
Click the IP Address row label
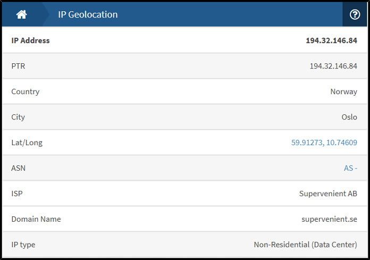click(30, 40)
